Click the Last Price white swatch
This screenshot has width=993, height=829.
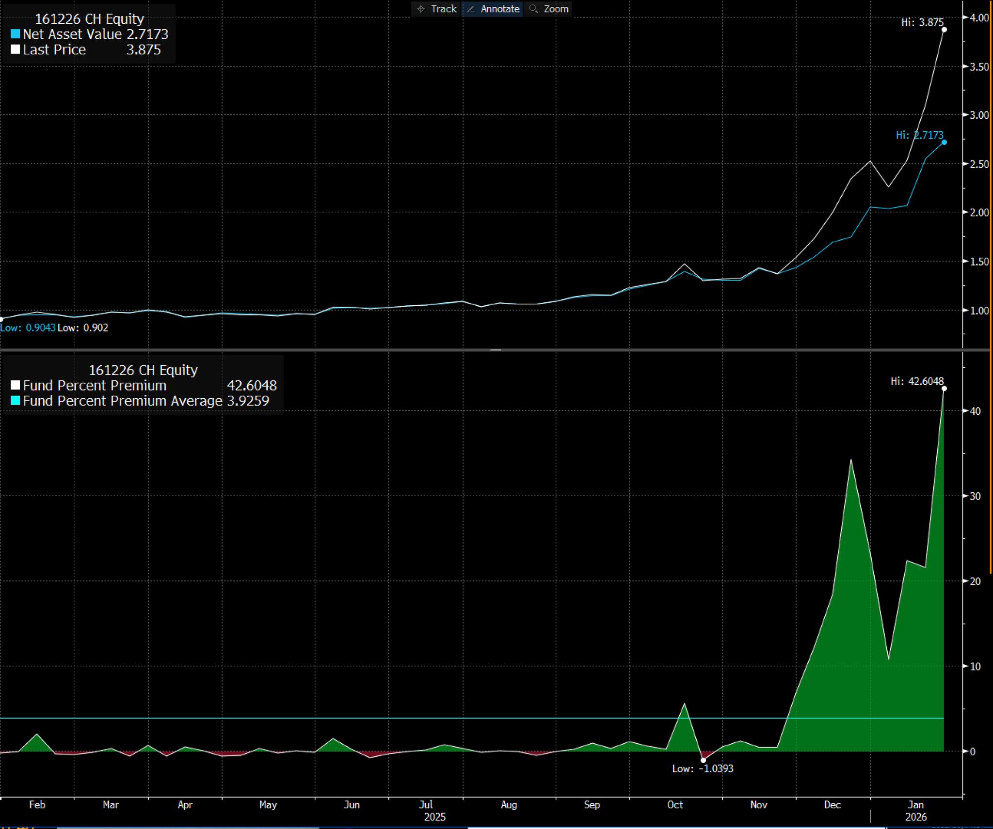pos(16,49)
